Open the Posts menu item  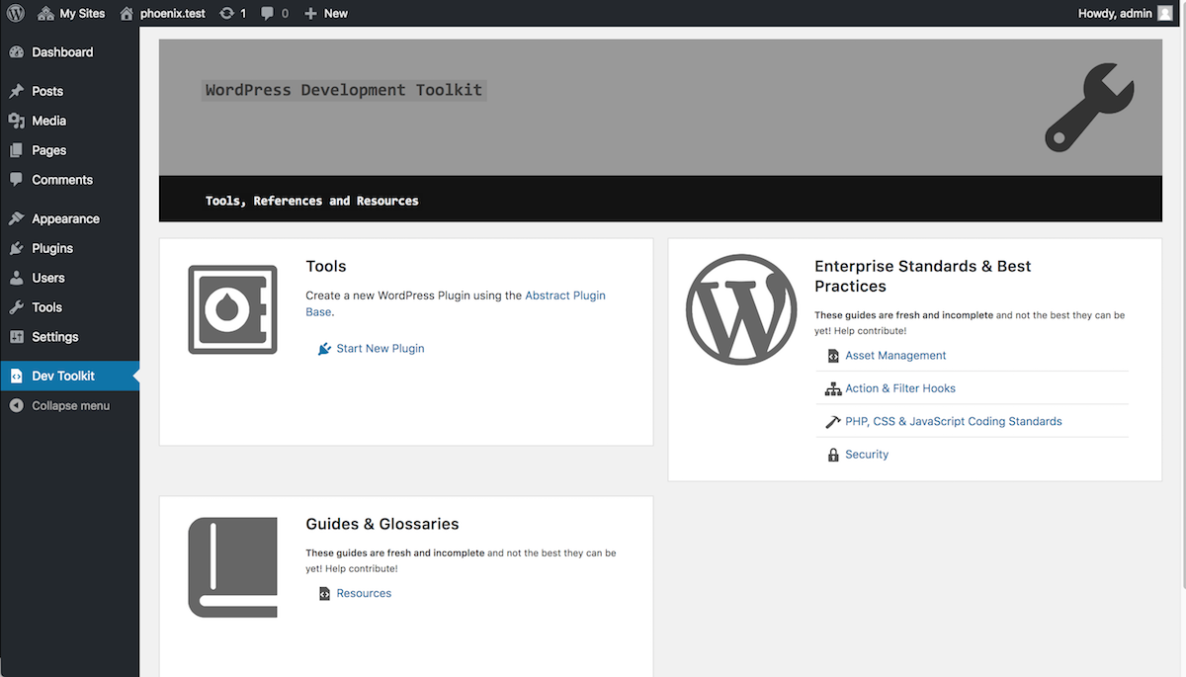point(69,91)
